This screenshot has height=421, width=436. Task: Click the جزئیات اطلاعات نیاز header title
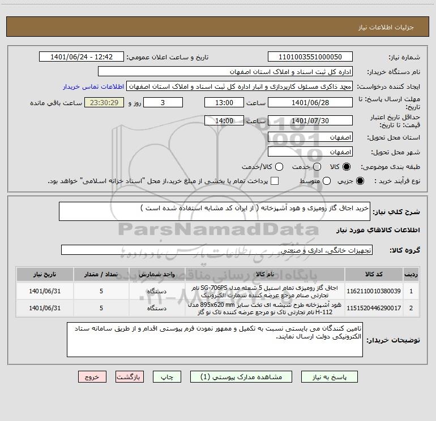386,27
